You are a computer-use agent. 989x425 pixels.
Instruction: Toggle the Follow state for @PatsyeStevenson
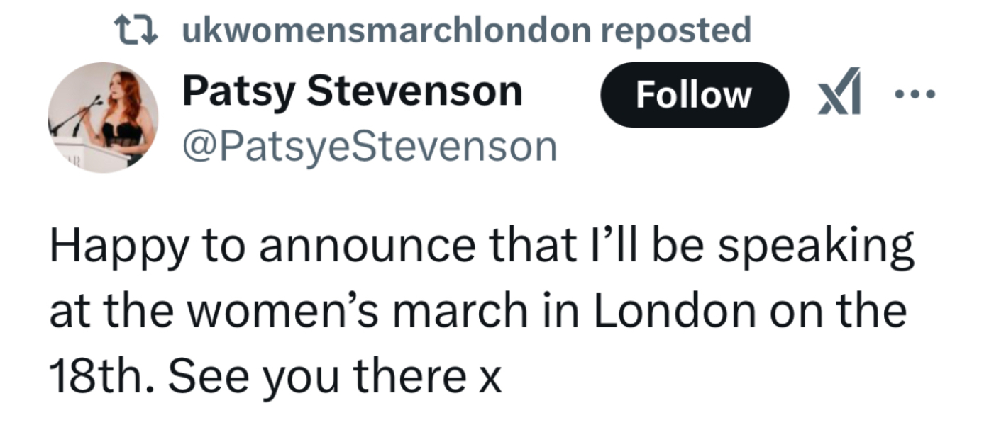pyautogui.click(x=693, y=95)
